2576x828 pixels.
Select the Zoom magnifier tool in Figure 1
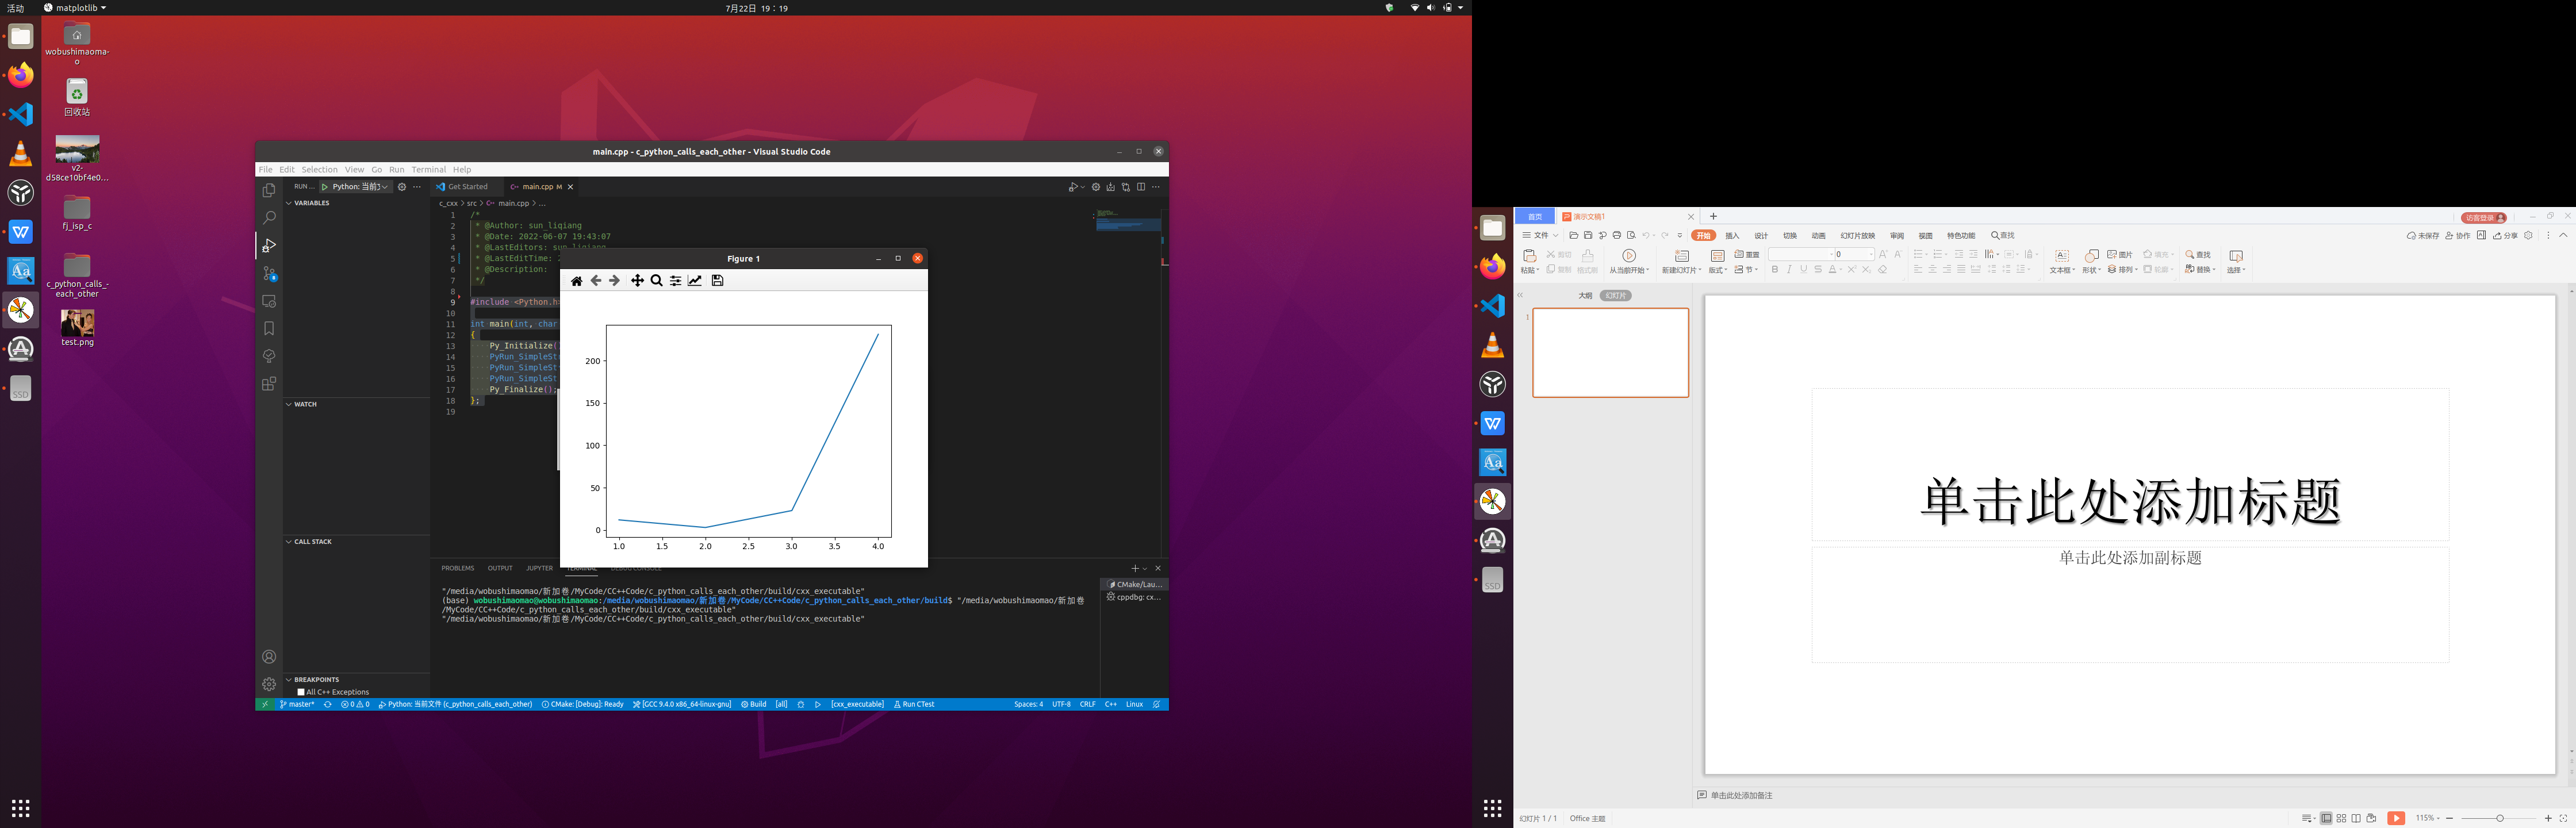[656, 281]
